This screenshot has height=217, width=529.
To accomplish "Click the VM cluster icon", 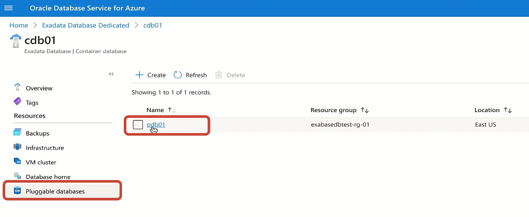I will tap(17, 162).
